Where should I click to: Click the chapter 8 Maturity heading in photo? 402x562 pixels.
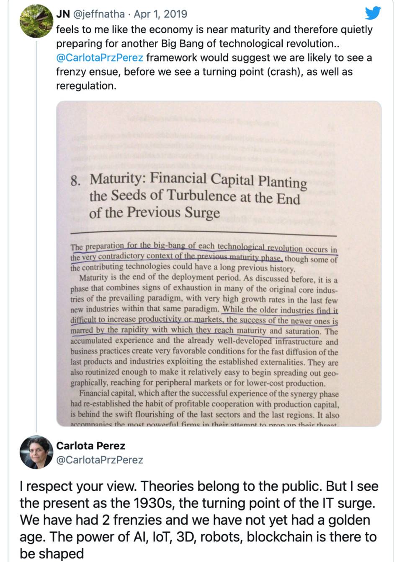[x=188, y=196]
